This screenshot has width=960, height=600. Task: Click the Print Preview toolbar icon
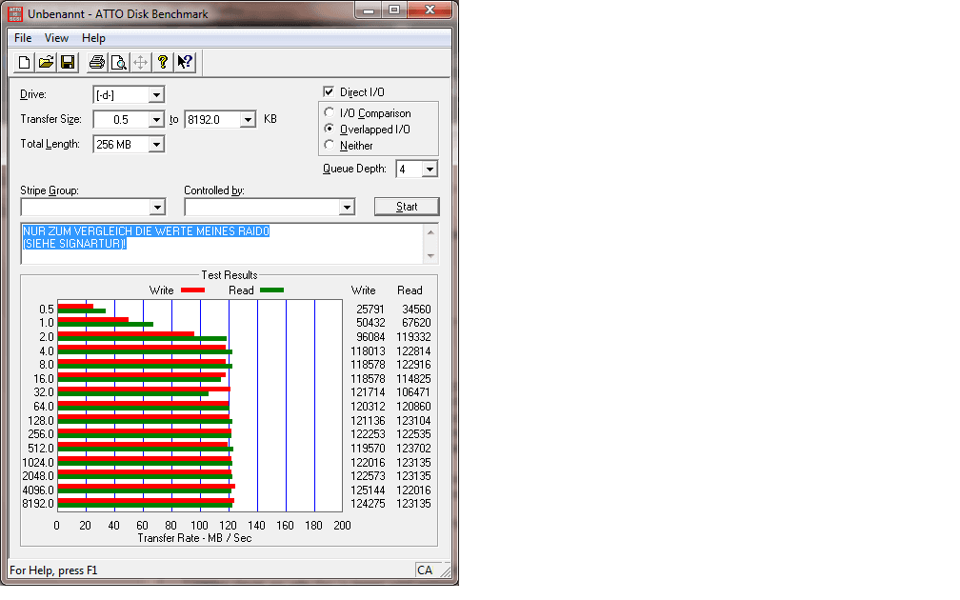click(x=119, y=62)
